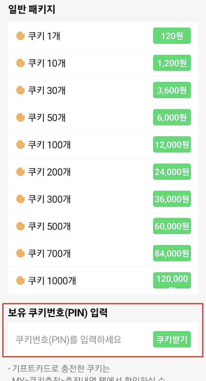Purchase 50 cookies for 6,000원
Image resolution: width=206 pixels, height=381 pixels.
click(x=172, y=117)
